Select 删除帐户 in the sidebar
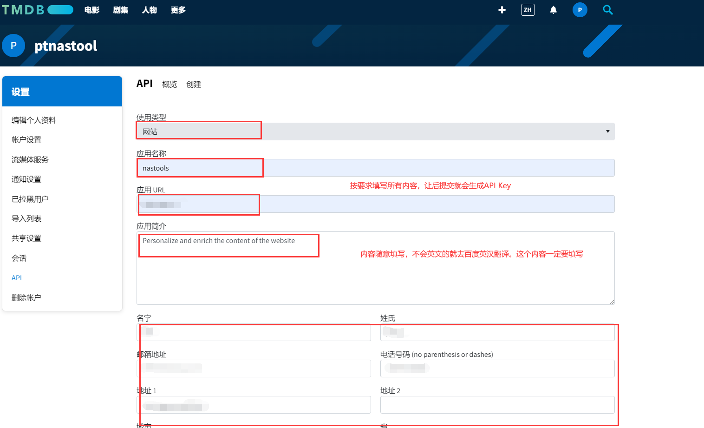 (26, 297)
